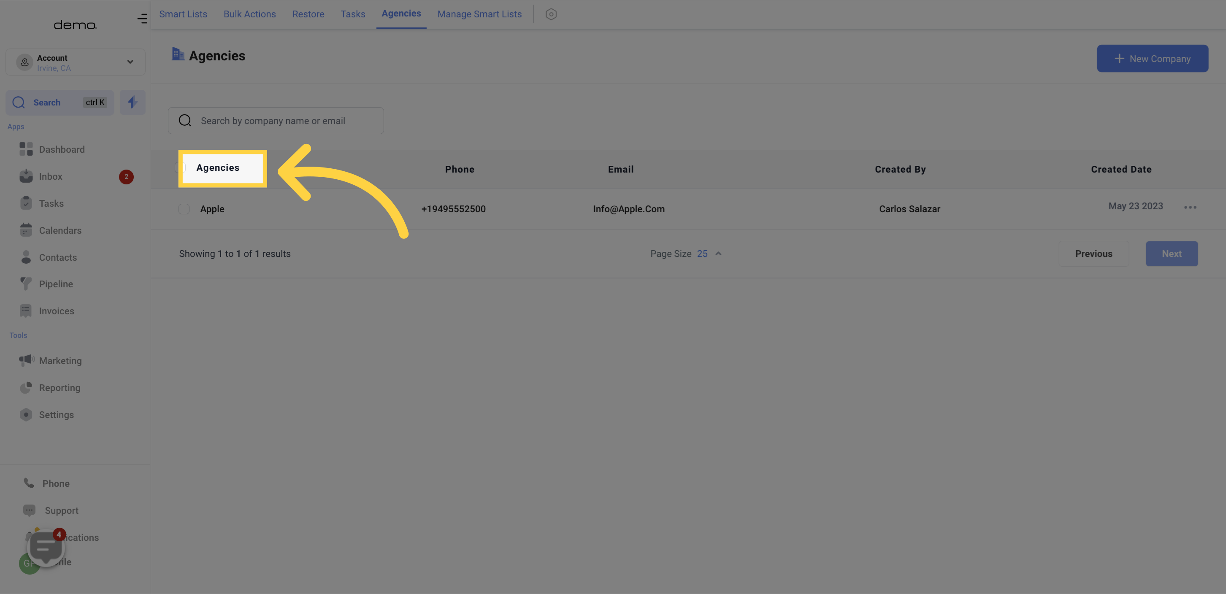Click the Previous page button
Screen dimensions: 1226x594
(1093, 254)
